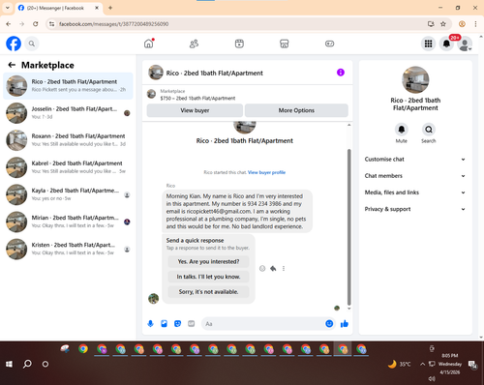The width and height of the screenshot is (484, 385).
Task: React to the message with the smiley icon
Action: [x=262, y=268]
